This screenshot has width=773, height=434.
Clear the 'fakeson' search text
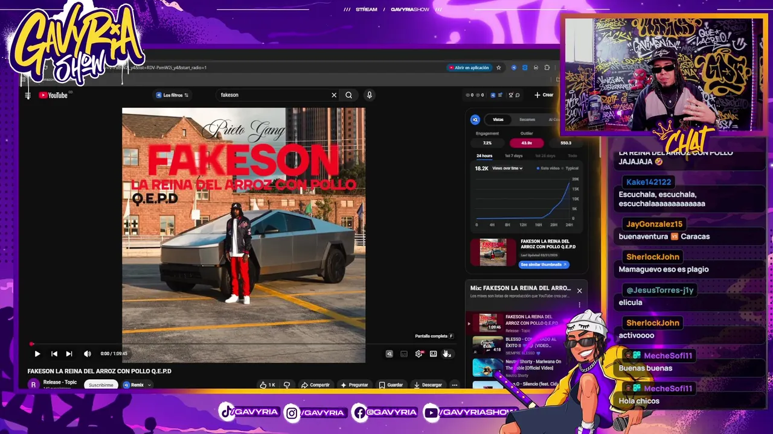click(x=334, y=95)
